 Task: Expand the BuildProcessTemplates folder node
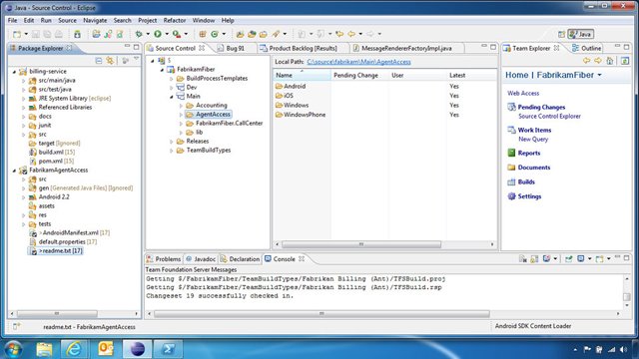[x=172, y=78]
